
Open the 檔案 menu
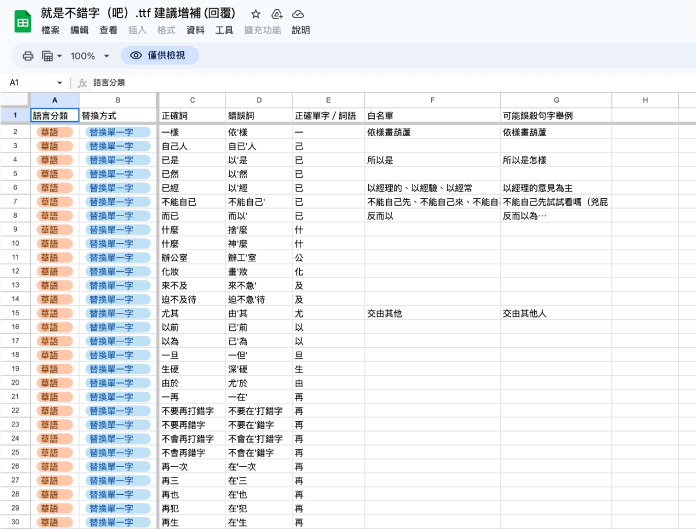pos(50,30)
